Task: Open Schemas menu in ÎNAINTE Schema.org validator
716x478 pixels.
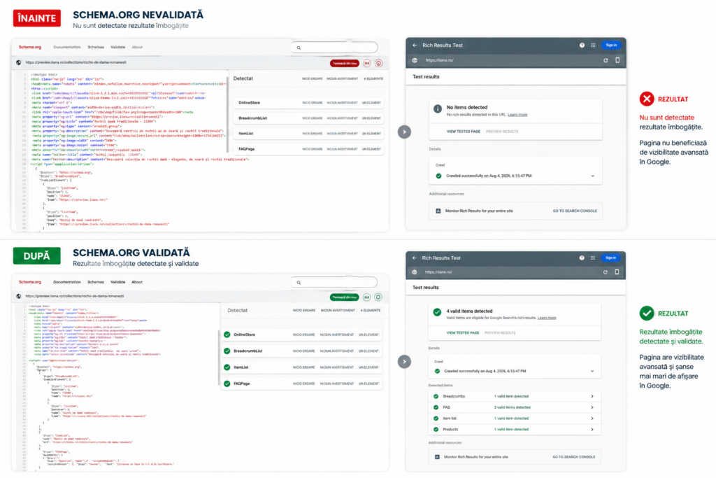Action: [x=95, y=47]
